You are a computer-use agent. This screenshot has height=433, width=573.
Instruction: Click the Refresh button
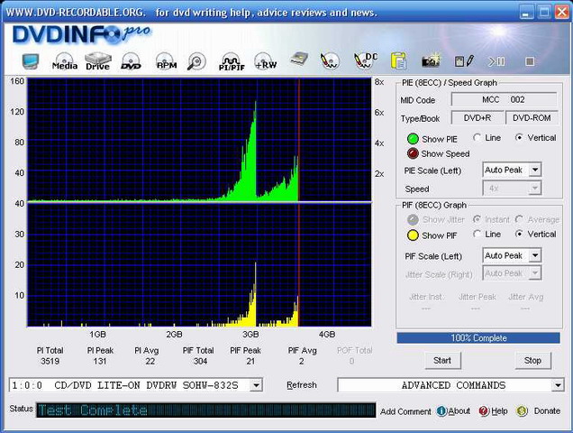(302, 385)
